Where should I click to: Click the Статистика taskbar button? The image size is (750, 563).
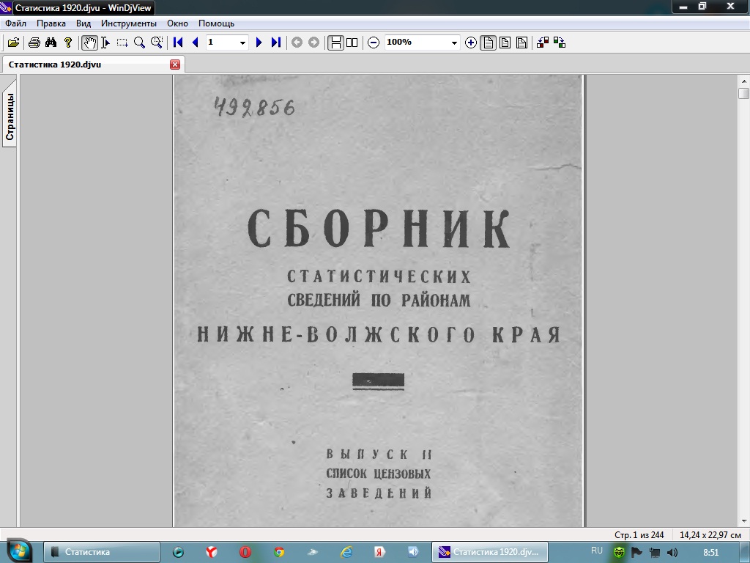[102, 552]
